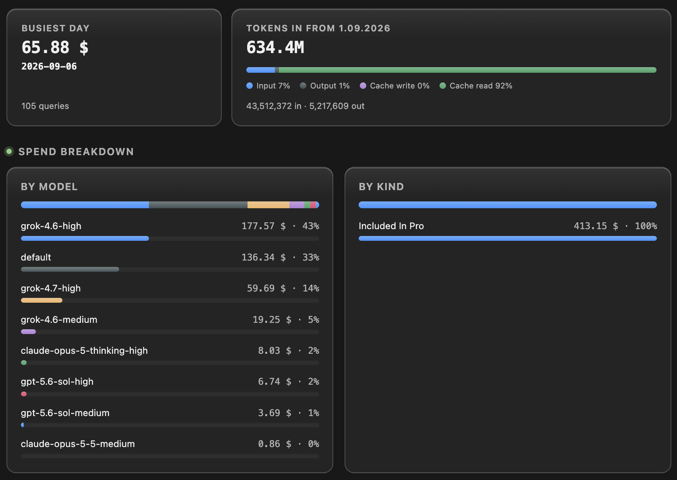Click the tokens usage progress bar
677x480 pixels.
click(451, 70)
